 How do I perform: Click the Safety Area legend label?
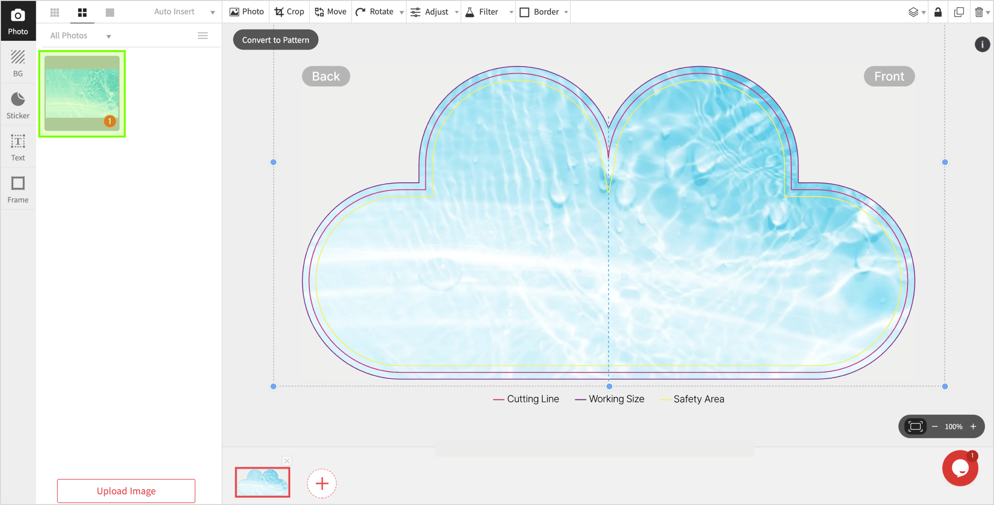[699, 399]
